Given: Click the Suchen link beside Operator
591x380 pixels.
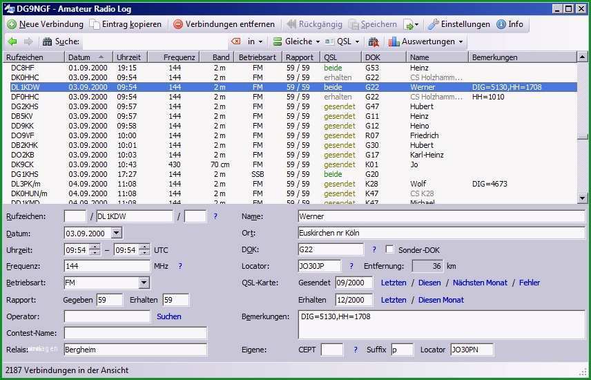Looking at the screenshot, I should 169,316.
